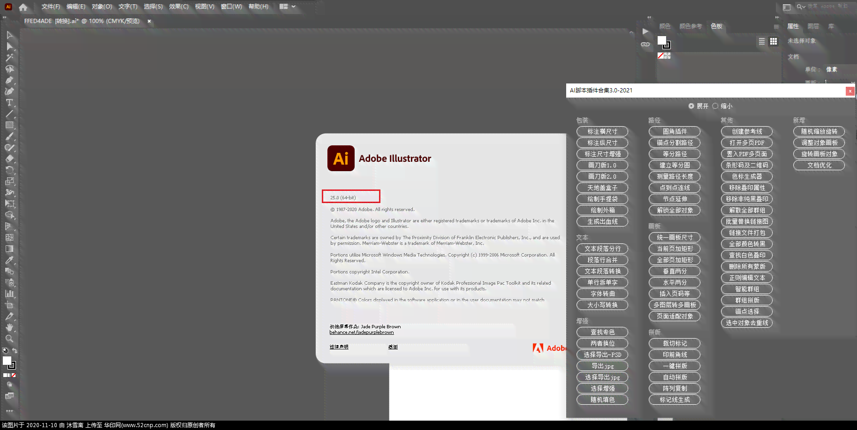Screen dimensions: 857x430
Task: Select the Column Graph tool
Action: click(9, 294)
